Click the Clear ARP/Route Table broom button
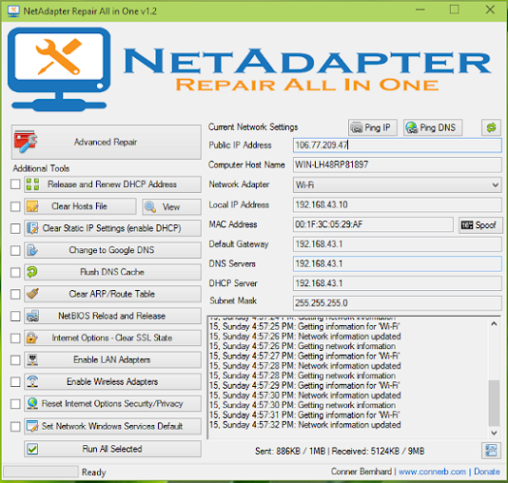The image size is (508, 483). tap(112, 294)
